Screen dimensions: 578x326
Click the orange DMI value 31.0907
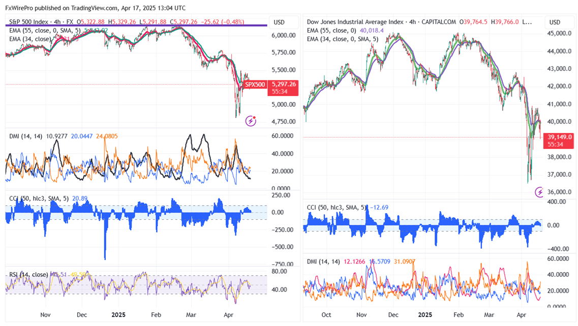pos(404,261)
